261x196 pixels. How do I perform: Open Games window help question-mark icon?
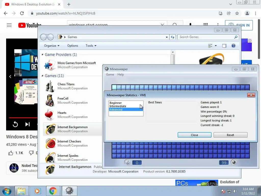(233, 46)
